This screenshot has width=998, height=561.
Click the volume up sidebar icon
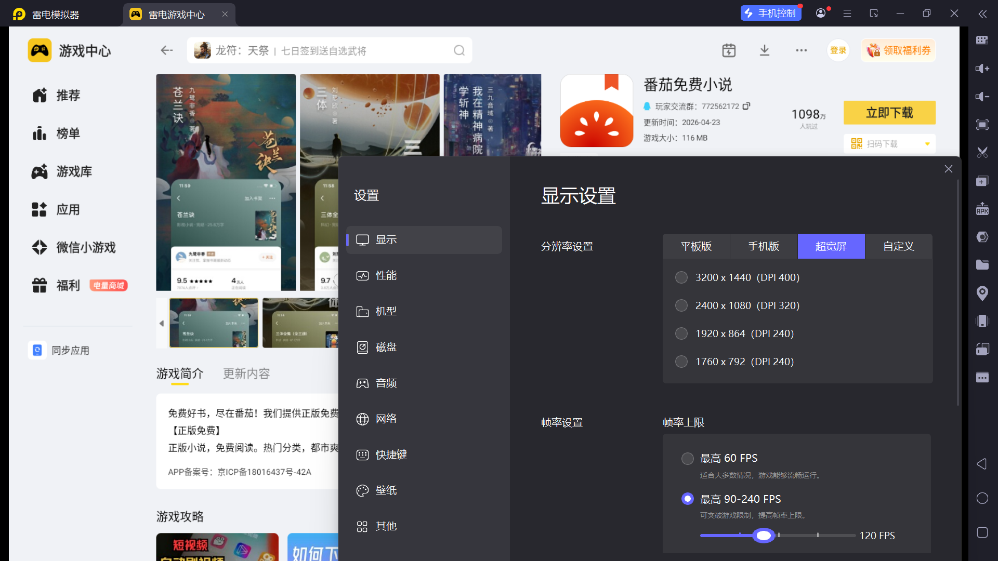coord(982,69)
